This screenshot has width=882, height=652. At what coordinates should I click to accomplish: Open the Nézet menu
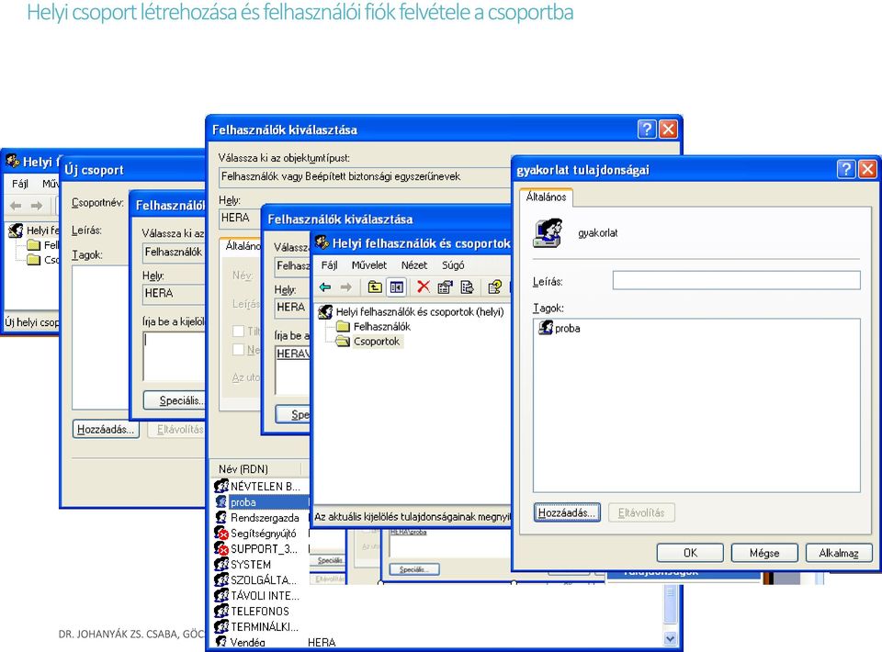coord(414,264)
